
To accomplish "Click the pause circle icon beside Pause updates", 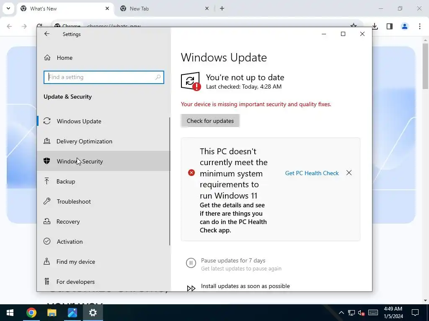I will pyautogui.click(x=191, y=263).
